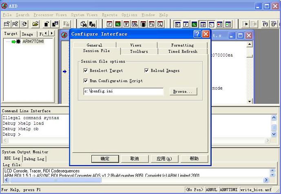Switch to the Toolbars tab
This screenshot has width=281, height=194.
(139, 51)
